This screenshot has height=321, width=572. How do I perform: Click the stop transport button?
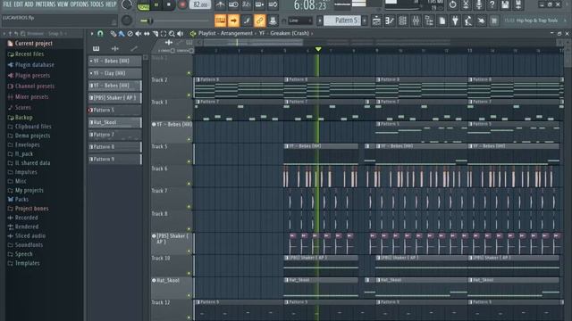(x=169, y=5)
